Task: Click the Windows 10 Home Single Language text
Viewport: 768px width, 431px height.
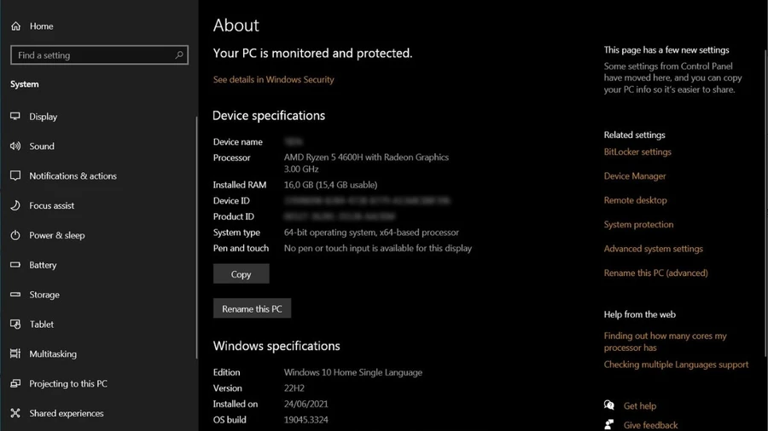Action: [352, 372]
